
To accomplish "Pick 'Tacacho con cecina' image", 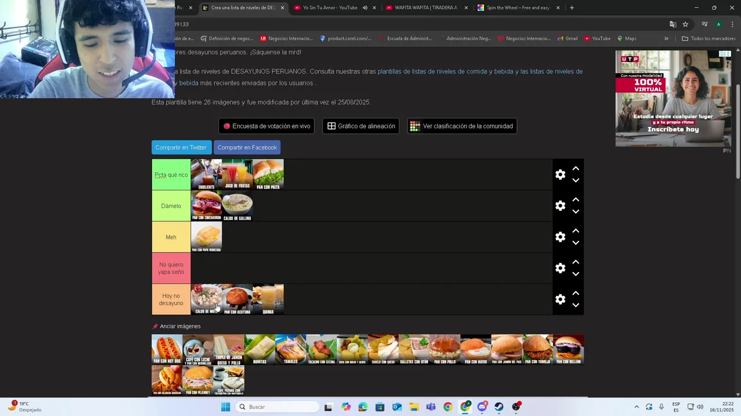I will [321, 350].
